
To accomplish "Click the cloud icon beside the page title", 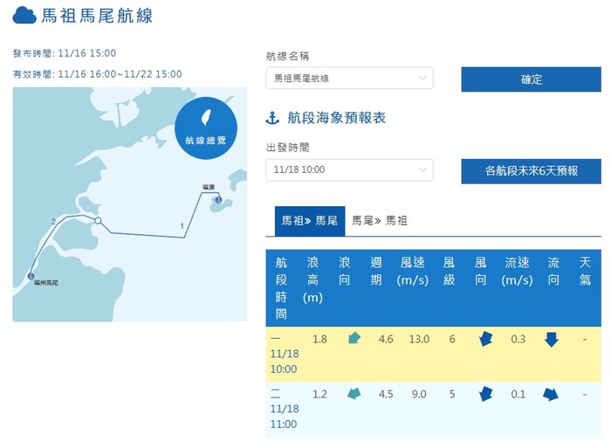I will click(24, 16).
